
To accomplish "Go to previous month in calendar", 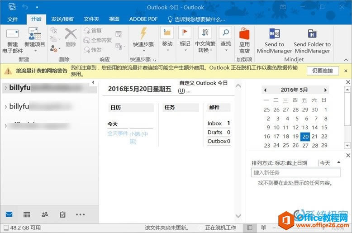I will pyautogui.click(x=265, y=90).
